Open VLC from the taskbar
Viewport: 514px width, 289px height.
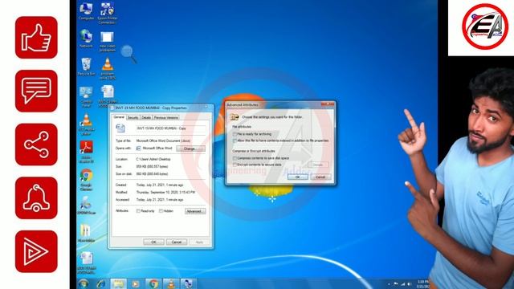click(171, 283)
